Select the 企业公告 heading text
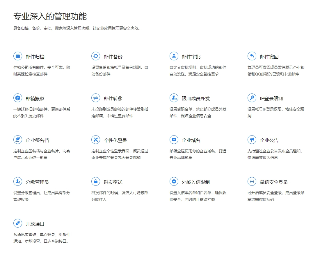Viewport: 320px width, 256px height. pyautogui.click(x=269, y=140)
